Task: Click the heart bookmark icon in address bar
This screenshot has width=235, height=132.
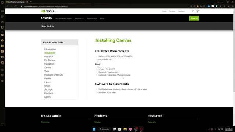Action: click(x=204, y=6)
